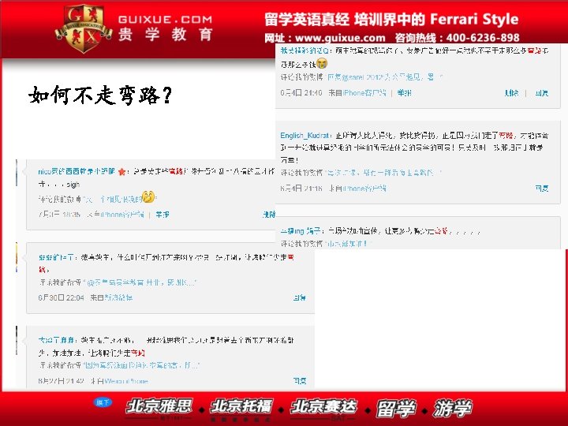Image resolution: width=568 pixels, height=426 pixels.
Task: Click the blue 旗下 badge in the footer
Action: (x=103, y=402)
